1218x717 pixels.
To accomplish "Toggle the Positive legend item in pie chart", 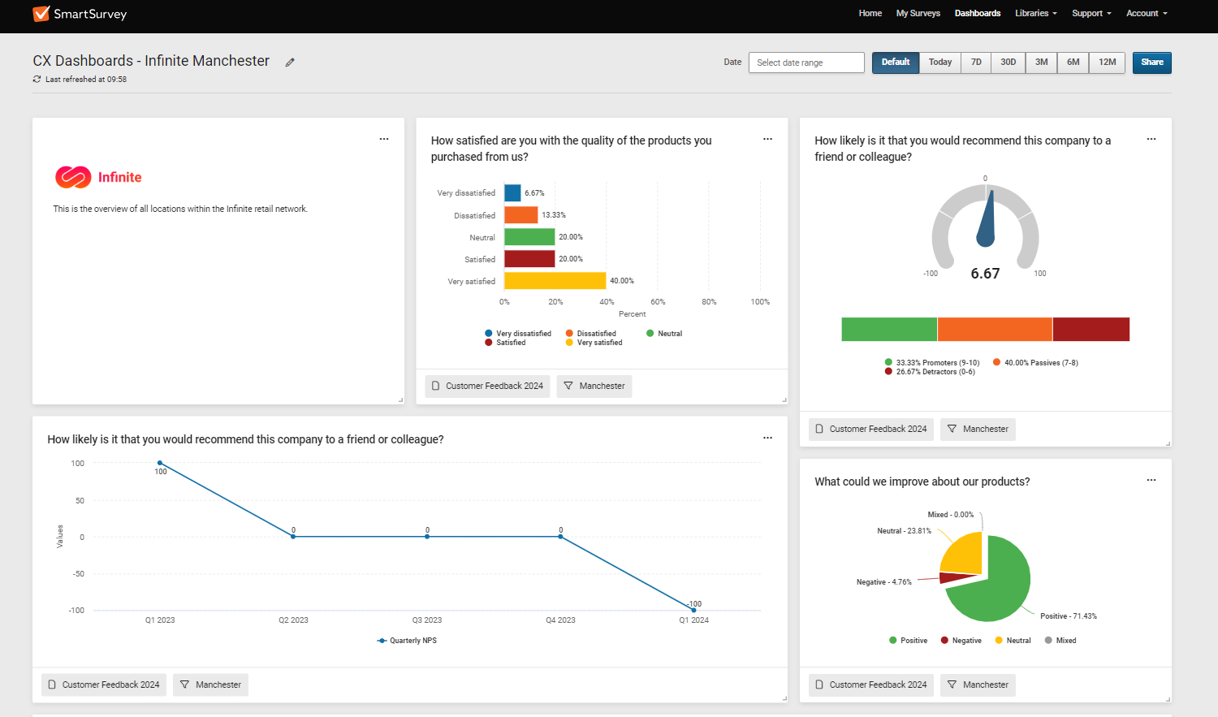I will point(908,641).
